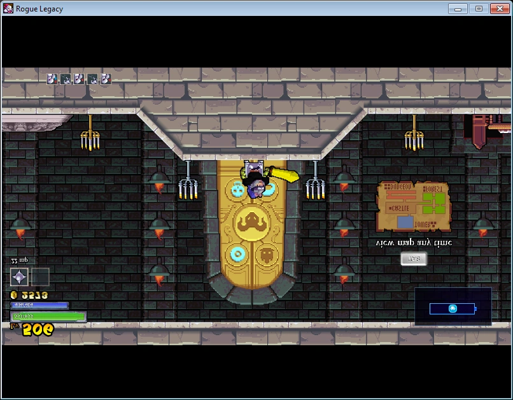Click the spell icon in the ability slot
This screenshot has width=513, height=400.
[19, 277]
